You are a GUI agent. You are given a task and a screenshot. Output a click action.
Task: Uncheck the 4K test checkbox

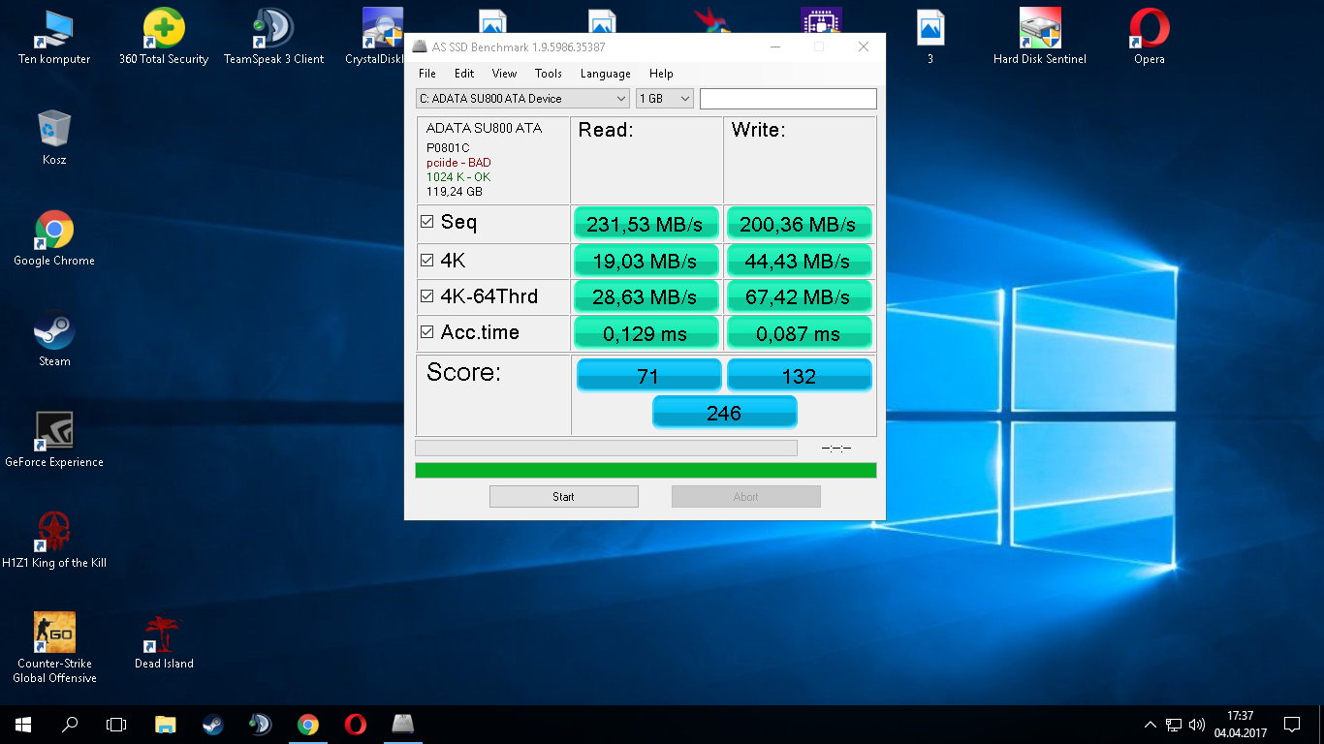(x=427, y=260)
